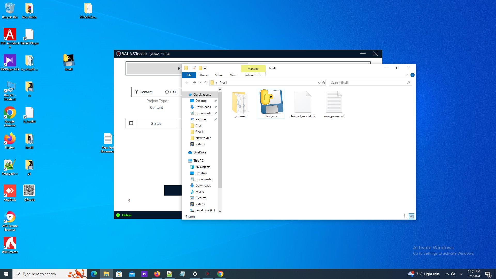Tick the checkbox next to Status header

131,123
